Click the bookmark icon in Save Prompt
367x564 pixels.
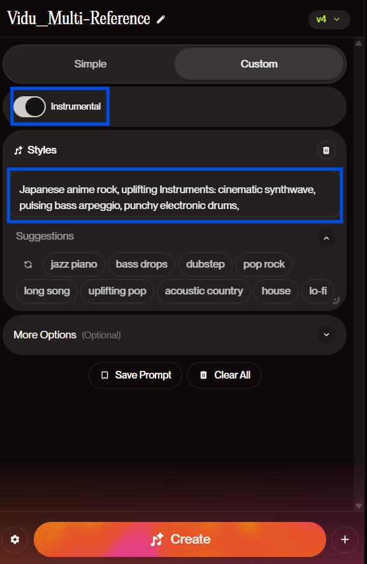pos(104,375)
